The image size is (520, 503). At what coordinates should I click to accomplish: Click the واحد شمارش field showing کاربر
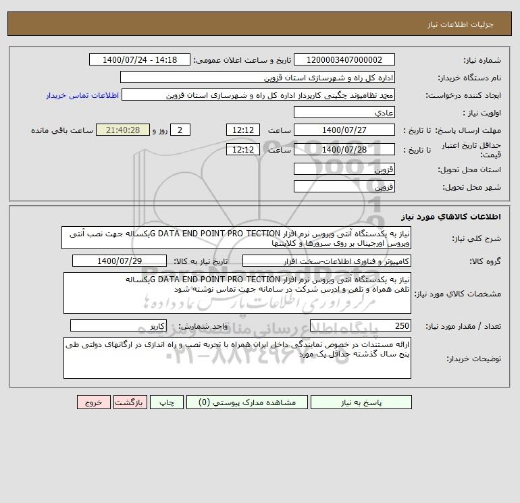pos(118,325)
